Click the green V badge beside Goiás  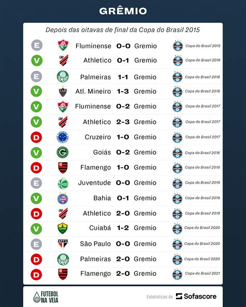click(x=36, y=152)
